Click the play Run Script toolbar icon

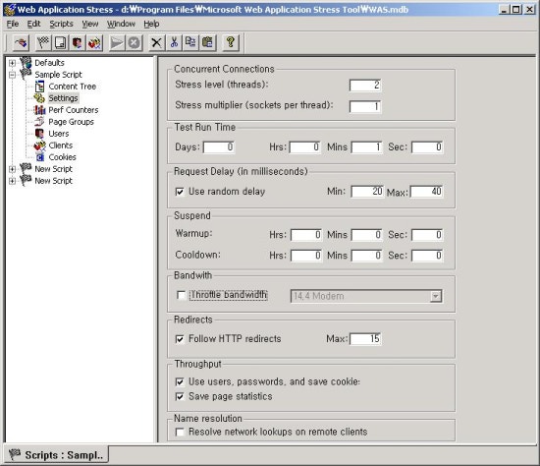click(x=117, y=43)
